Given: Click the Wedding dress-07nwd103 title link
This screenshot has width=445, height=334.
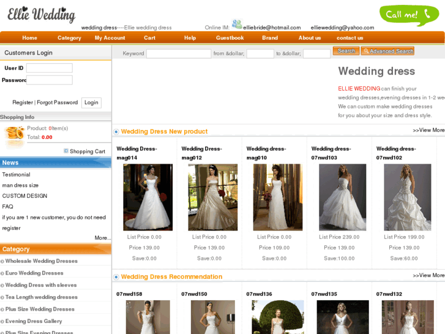Looking at the screenshot, I should pos(331,153).
